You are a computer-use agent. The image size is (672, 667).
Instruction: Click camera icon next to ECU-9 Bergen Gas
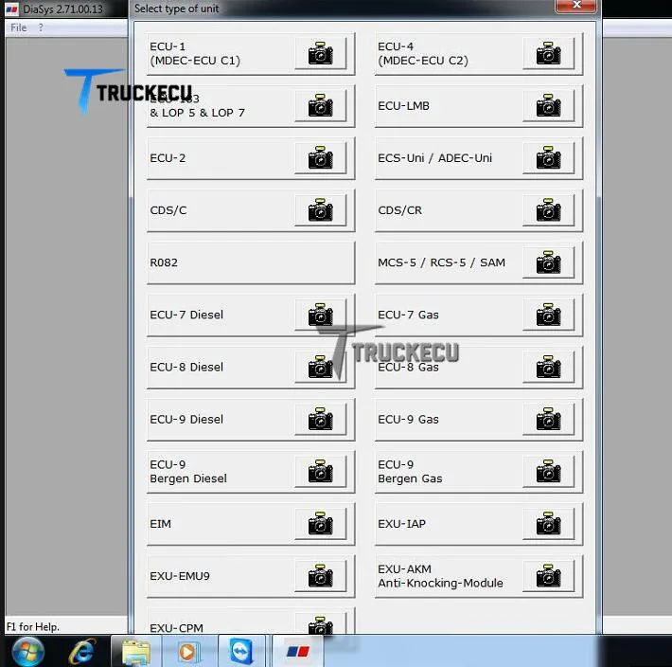(548, 472)
